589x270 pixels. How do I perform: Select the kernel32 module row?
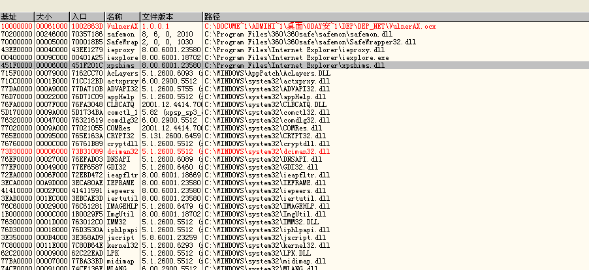[122, 245]
